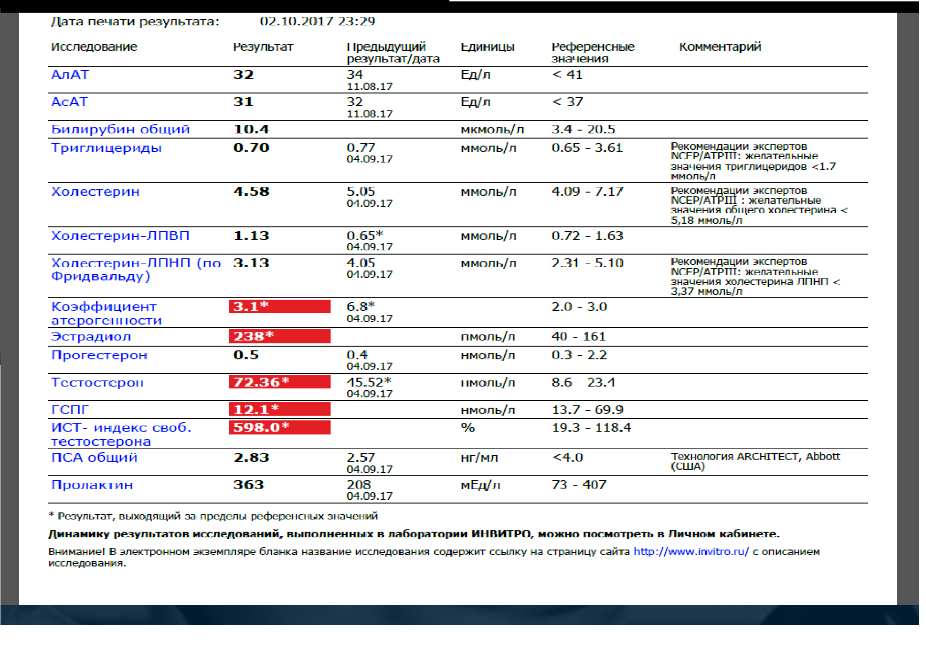Open the Триглицериды test link
Image resolution: width=926 pixels, height=651 pixels.
pos(106,148)
